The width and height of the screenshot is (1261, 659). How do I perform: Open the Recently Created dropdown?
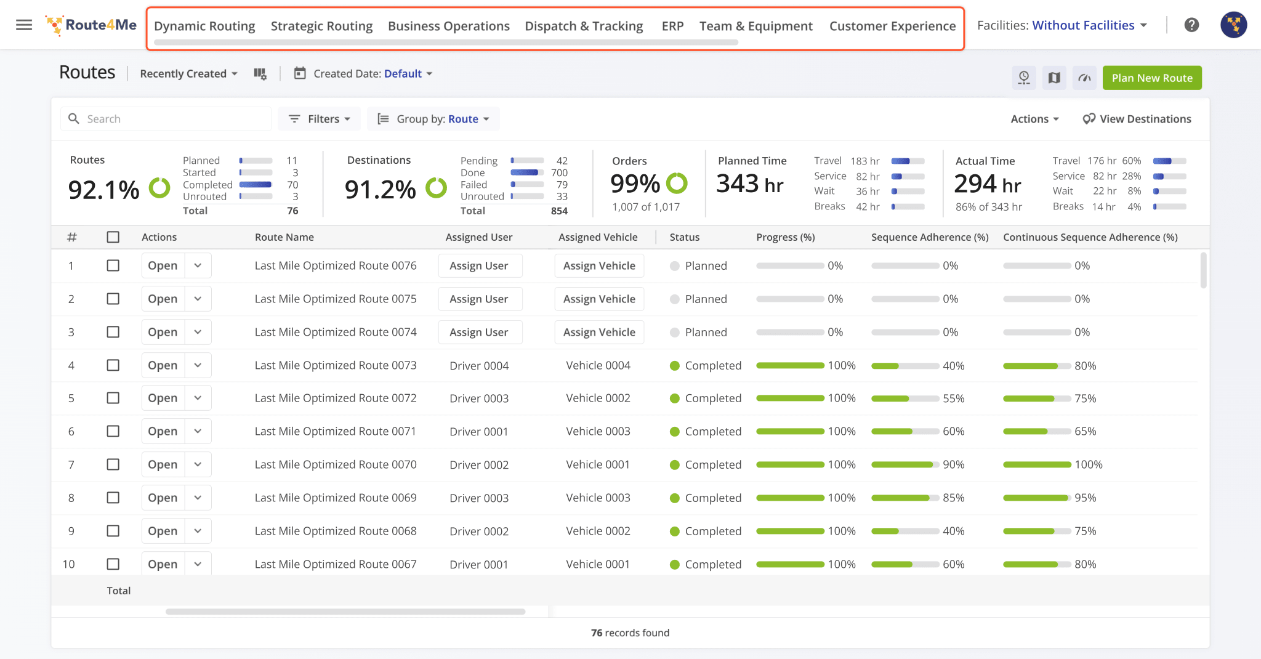pyautogui.click(x=188, y=74)
